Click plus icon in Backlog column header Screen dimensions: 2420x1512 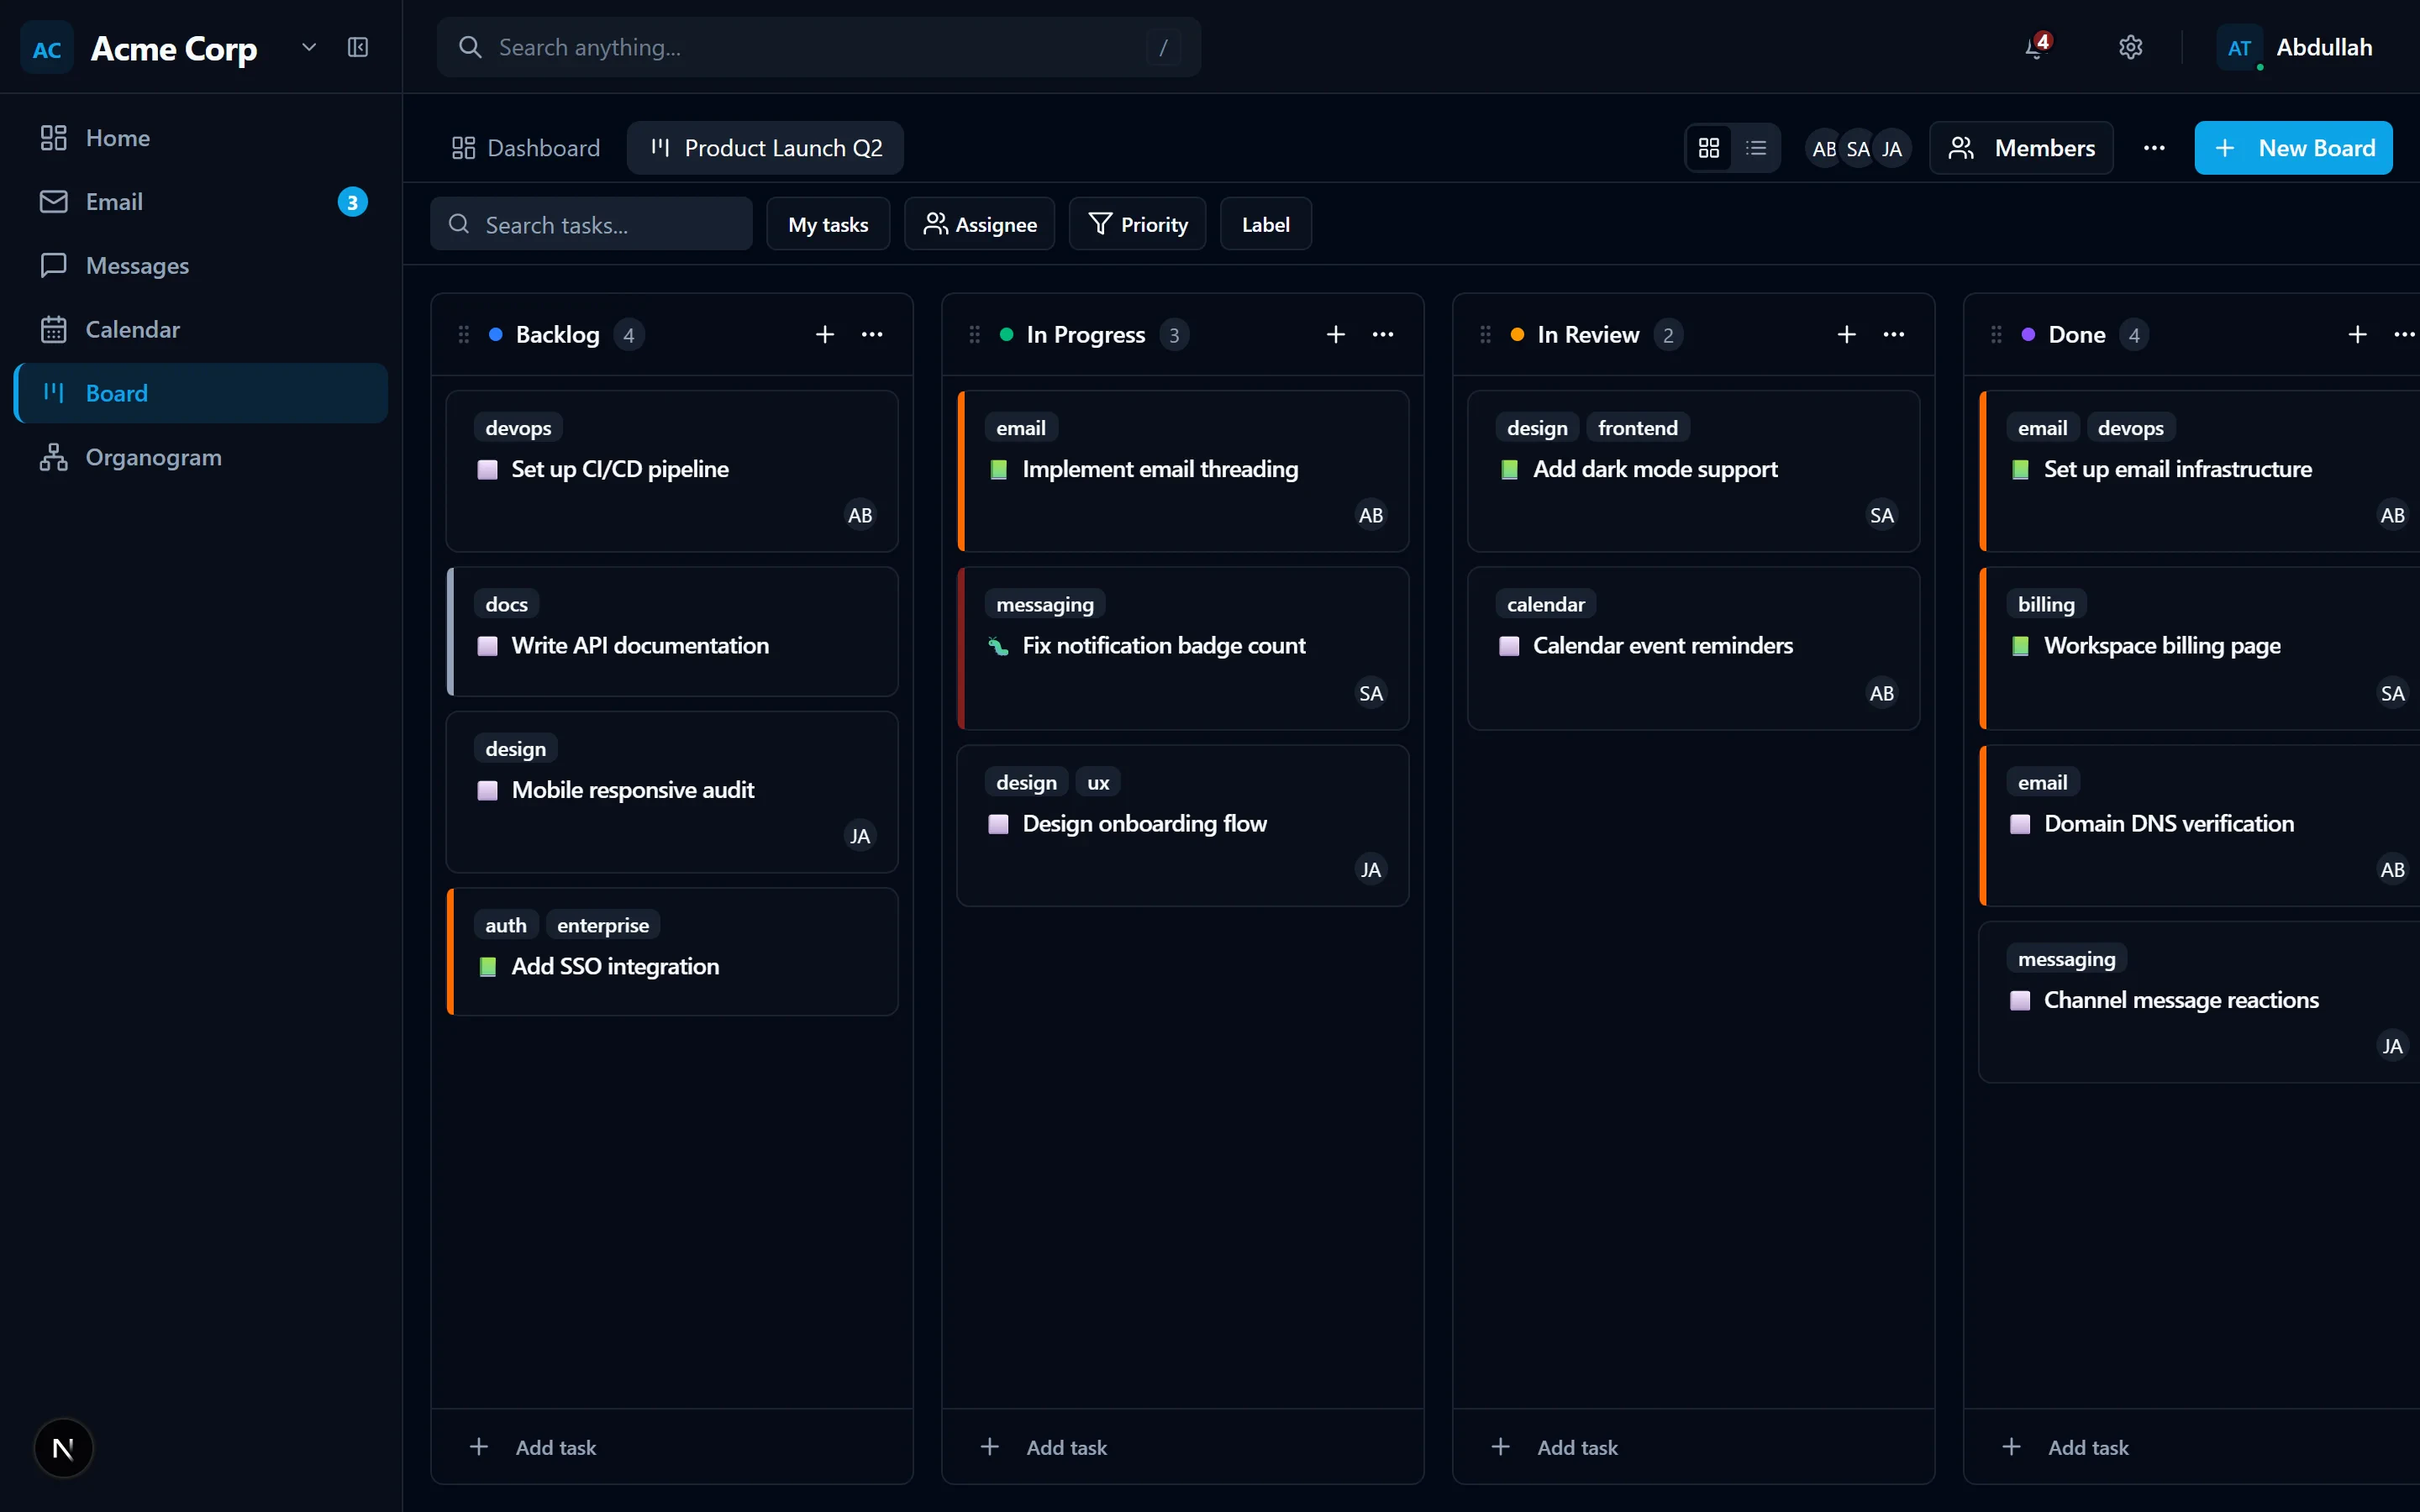click(x=825, y=334)
